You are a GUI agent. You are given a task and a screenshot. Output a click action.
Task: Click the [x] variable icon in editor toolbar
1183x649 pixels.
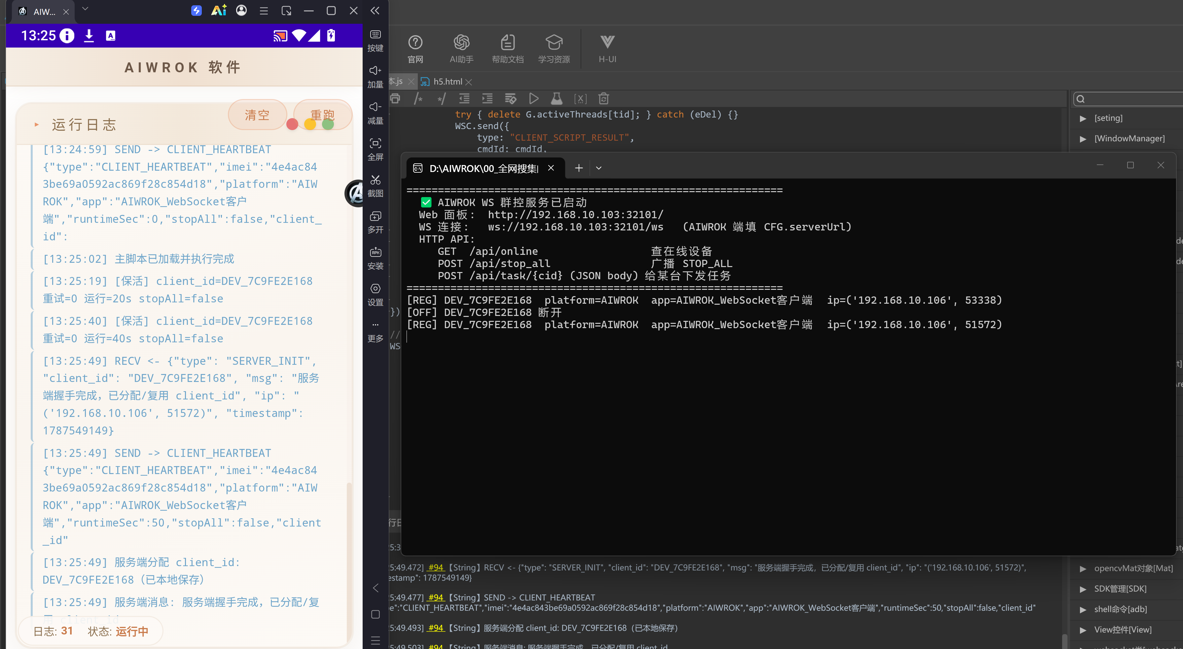[x=580, y=99]
